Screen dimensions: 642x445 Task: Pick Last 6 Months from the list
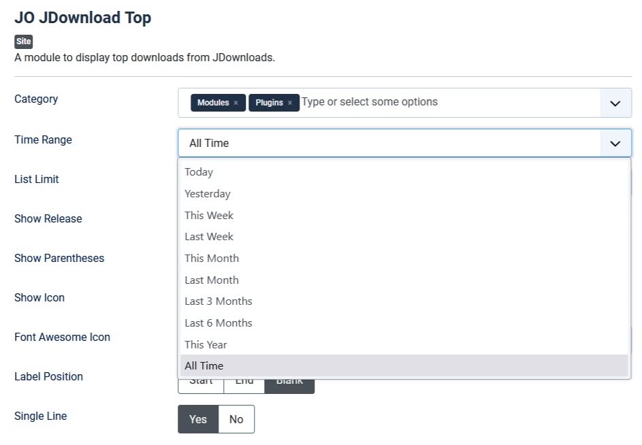coord(218,323)
